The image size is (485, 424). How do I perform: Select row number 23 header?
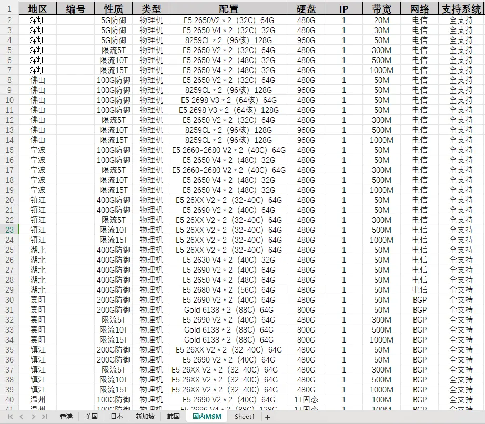(9, 230)
